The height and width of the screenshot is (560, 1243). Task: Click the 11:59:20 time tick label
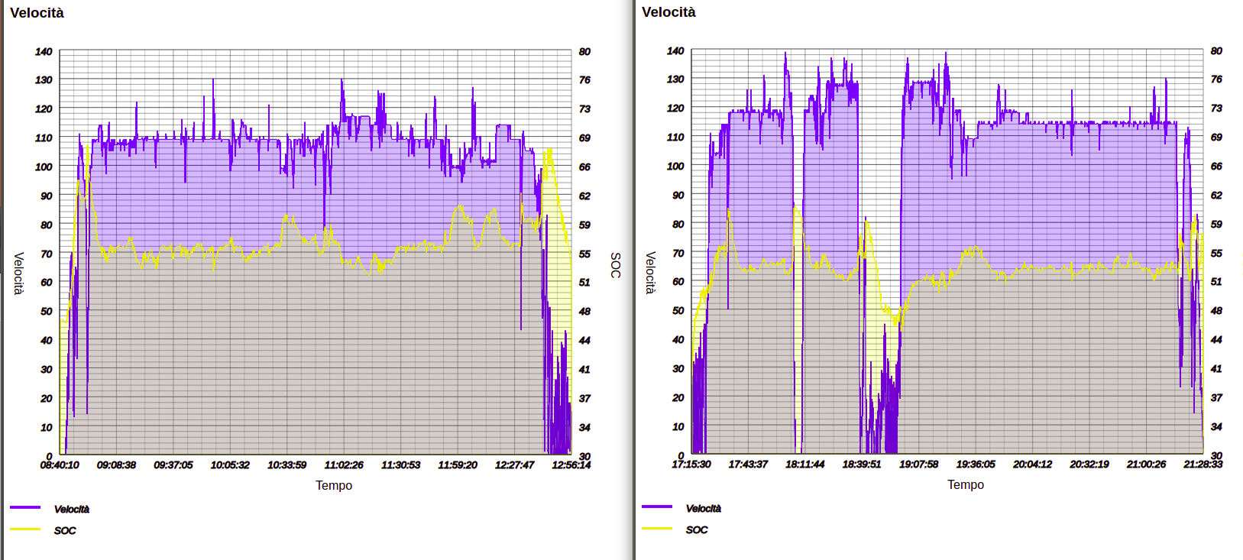tap(458, 465)
